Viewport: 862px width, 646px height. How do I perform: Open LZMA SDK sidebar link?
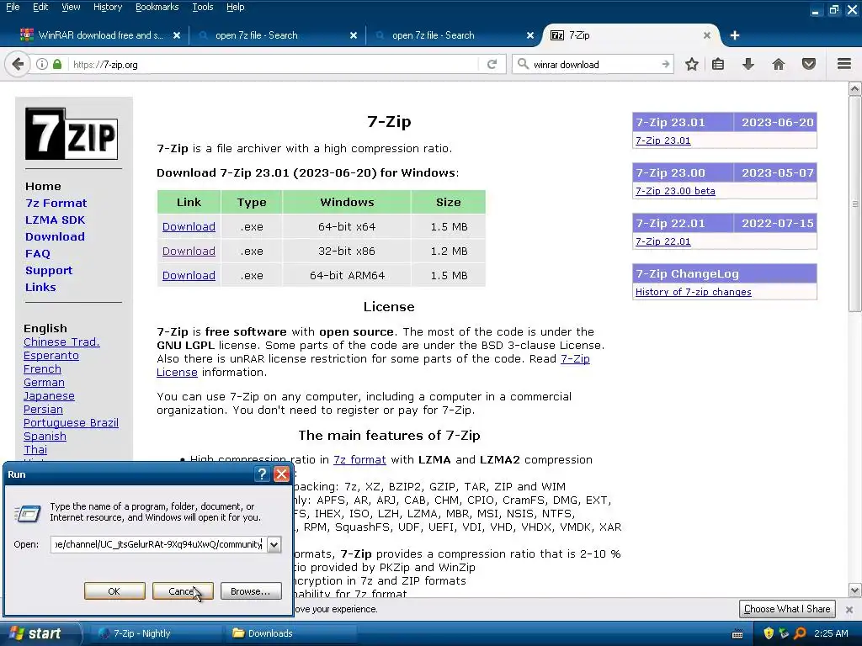coord(55,220)
